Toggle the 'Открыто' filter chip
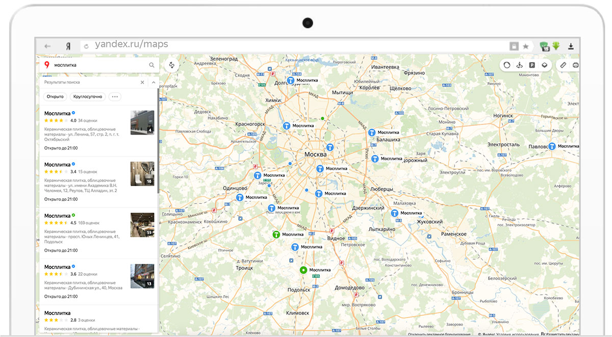The image size is (612, 337). [x=55, y=96]
